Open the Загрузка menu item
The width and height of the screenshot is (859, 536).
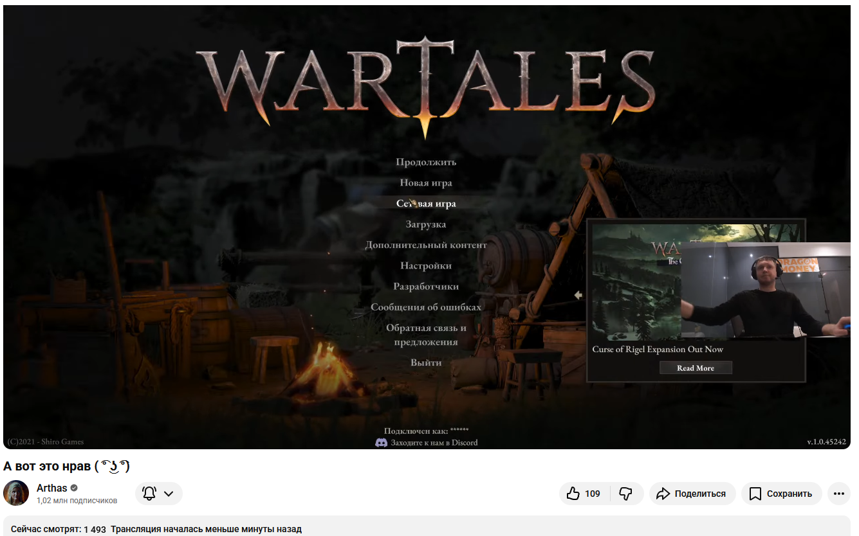pyautogui.click(x=426, y=224)
